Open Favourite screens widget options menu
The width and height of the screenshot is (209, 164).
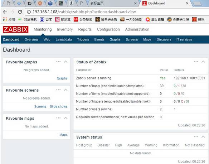click(x=58, y=90)
